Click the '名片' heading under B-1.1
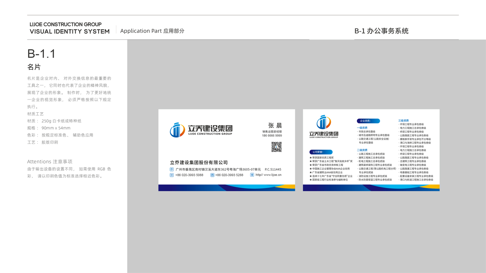486x273 pixels. point(34,67)
